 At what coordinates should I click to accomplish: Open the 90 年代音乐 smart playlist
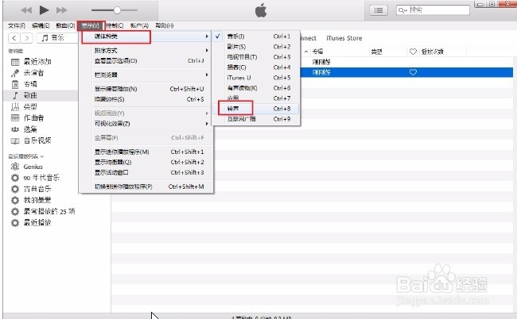(41, 178)
